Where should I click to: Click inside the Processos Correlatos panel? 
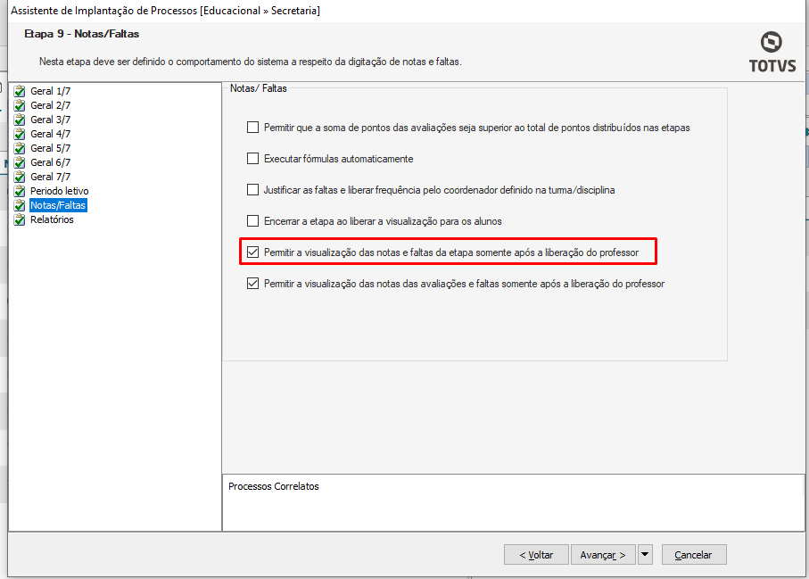tap(513, 507)
